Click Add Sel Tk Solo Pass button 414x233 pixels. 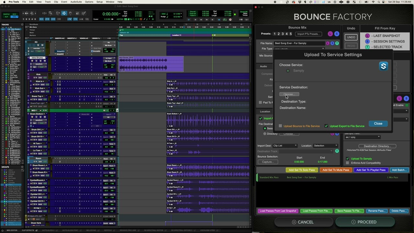click(301, 170)
